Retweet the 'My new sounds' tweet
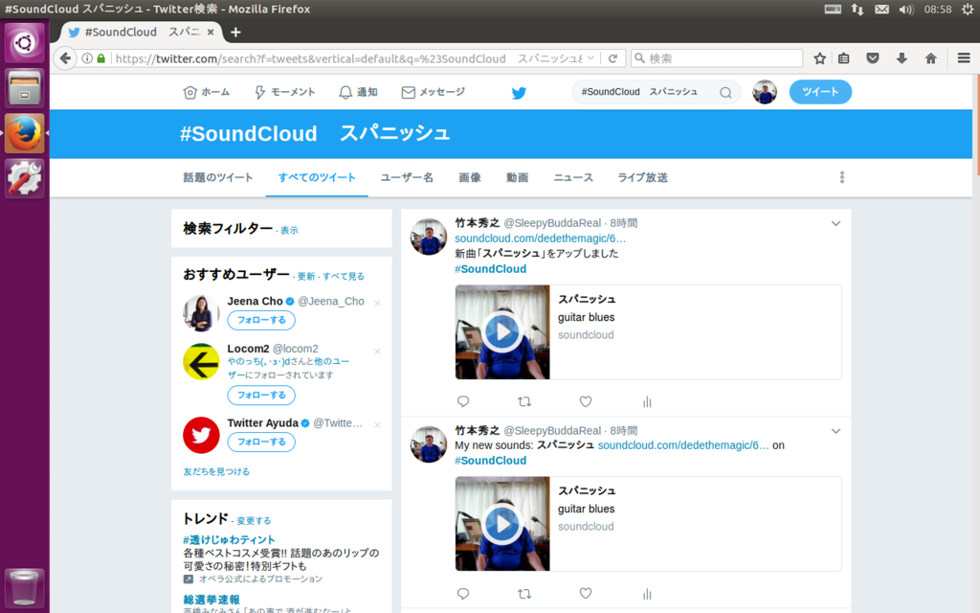This screenshot has width=980, height=613. 524,593
